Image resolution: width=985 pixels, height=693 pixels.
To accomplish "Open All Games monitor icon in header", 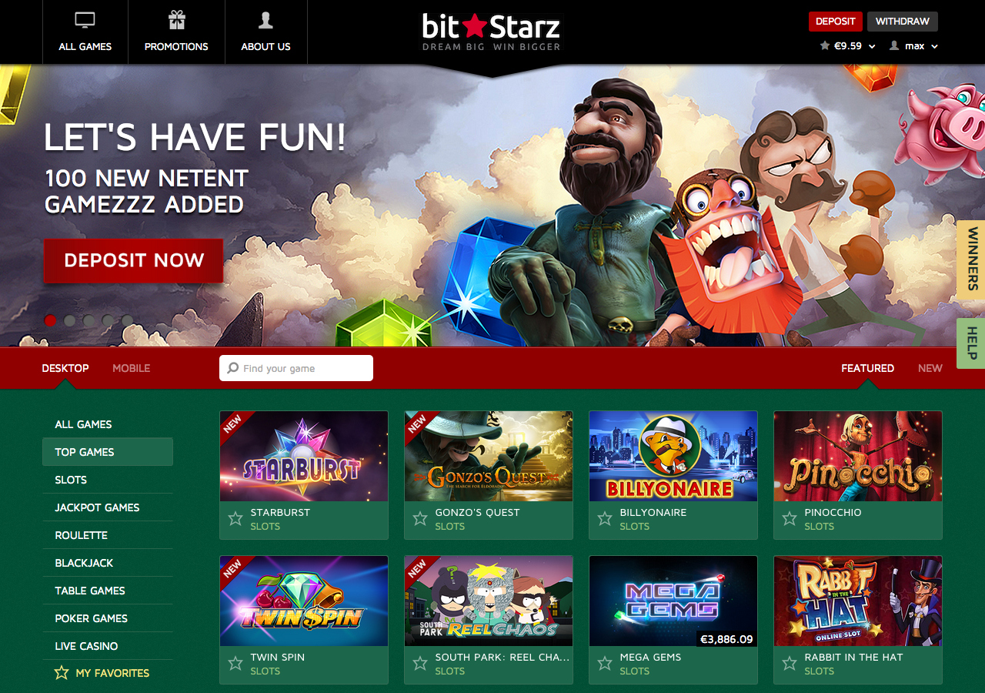I will [85, 20].
